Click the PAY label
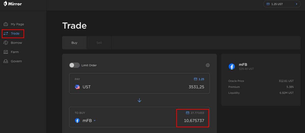 click(x=77, y=79)
